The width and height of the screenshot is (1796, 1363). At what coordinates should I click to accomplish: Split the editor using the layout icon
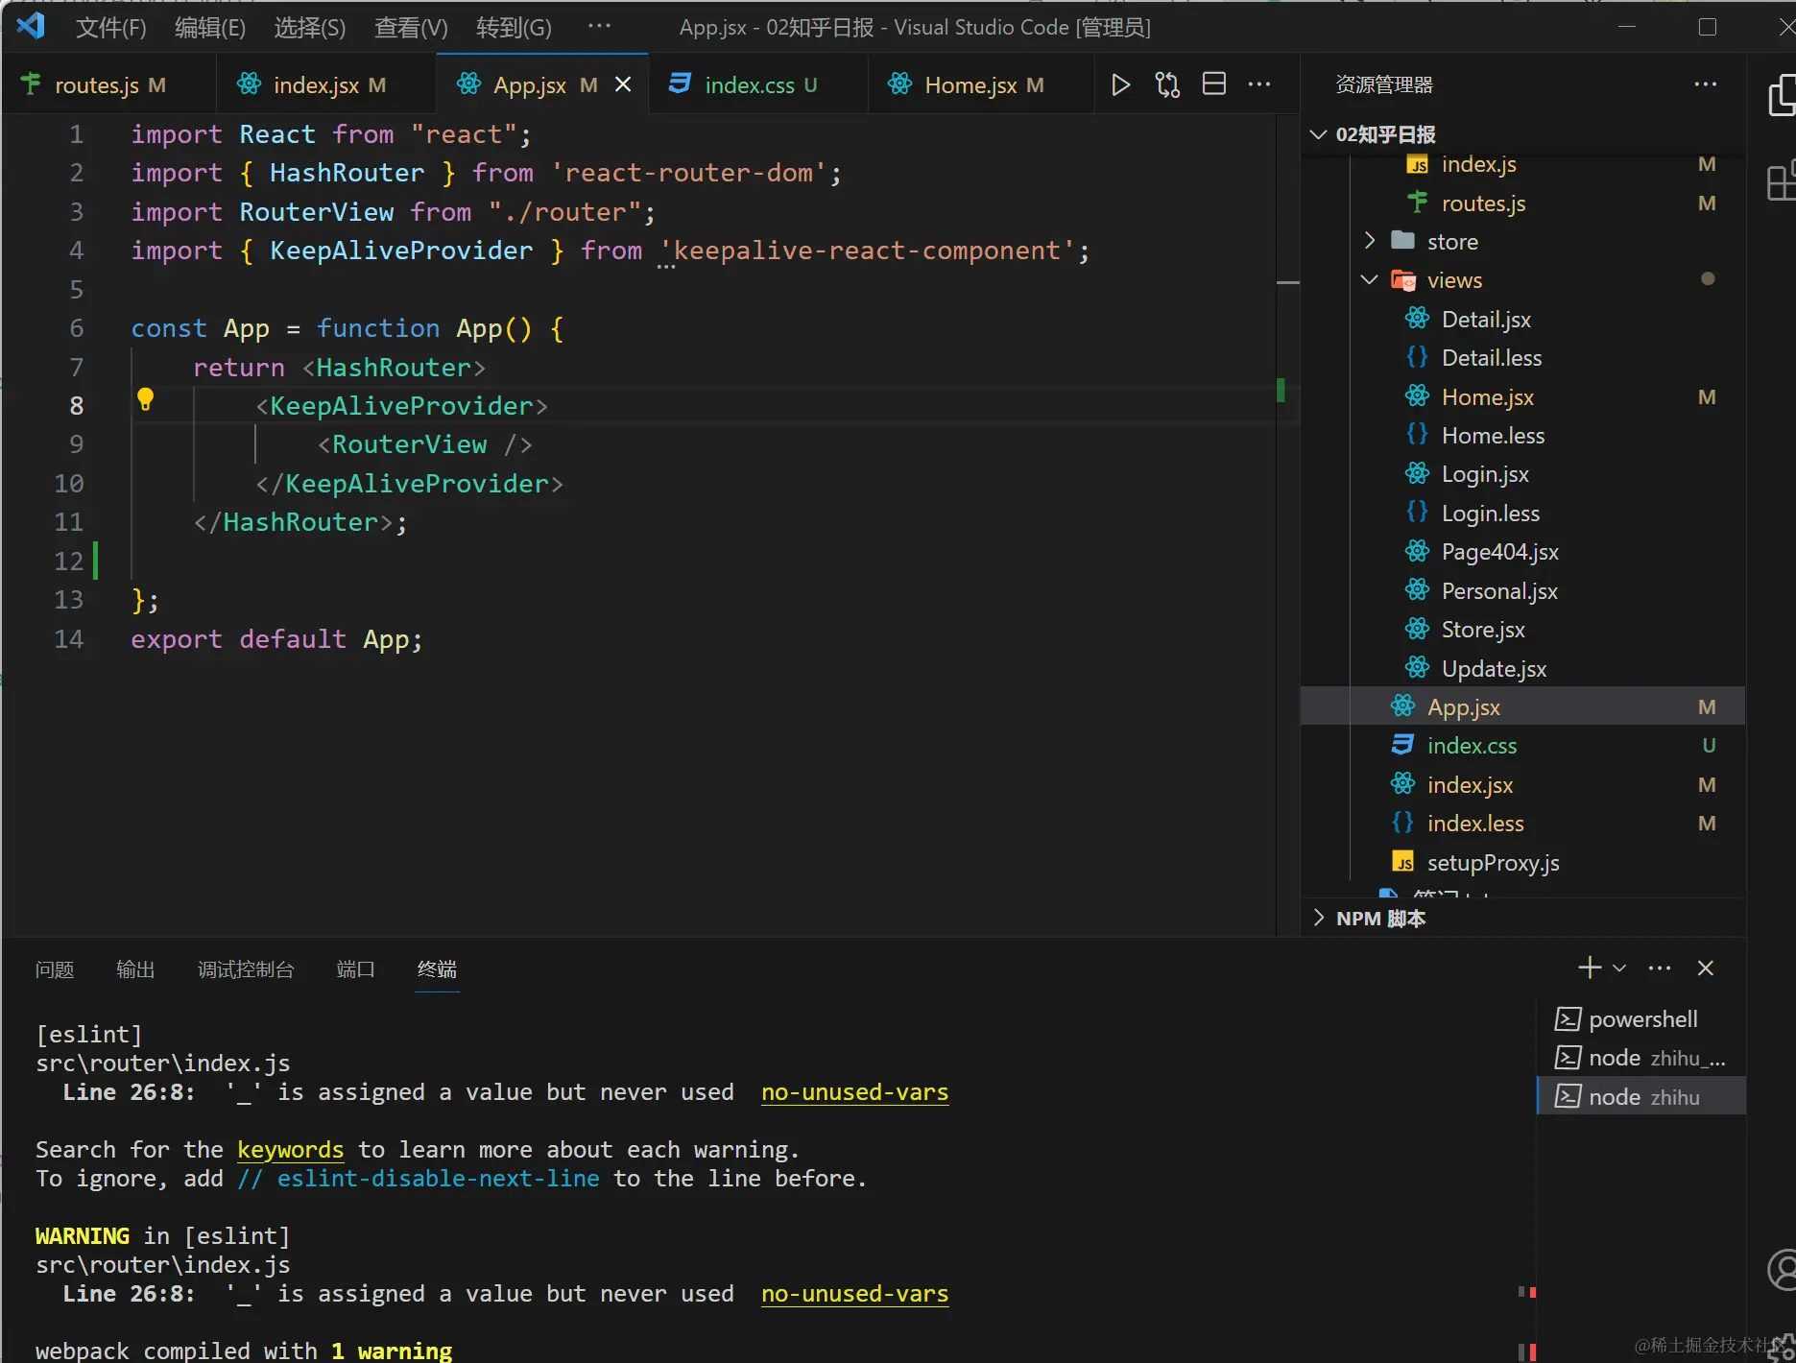(1212, 84)
